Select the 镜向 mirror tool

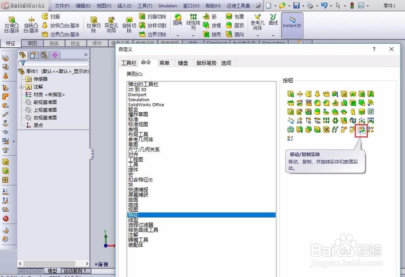tap(235, 34)
